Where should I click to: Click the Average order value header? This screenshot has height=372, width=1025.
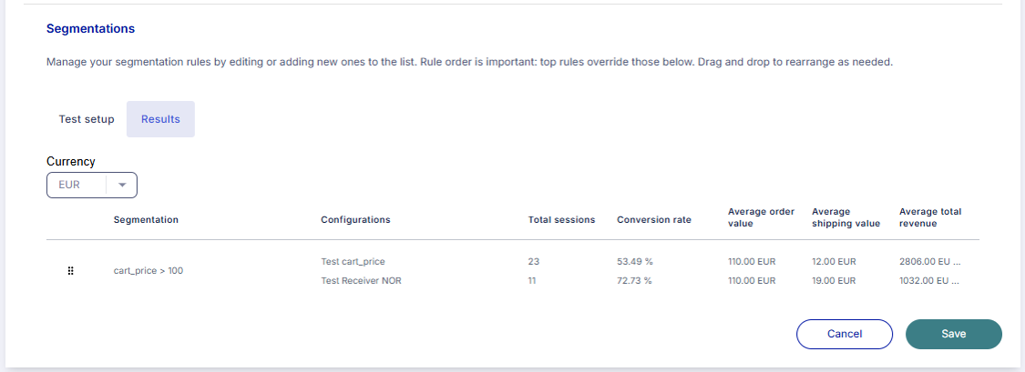pyautogui.click(x=761, y=217)
